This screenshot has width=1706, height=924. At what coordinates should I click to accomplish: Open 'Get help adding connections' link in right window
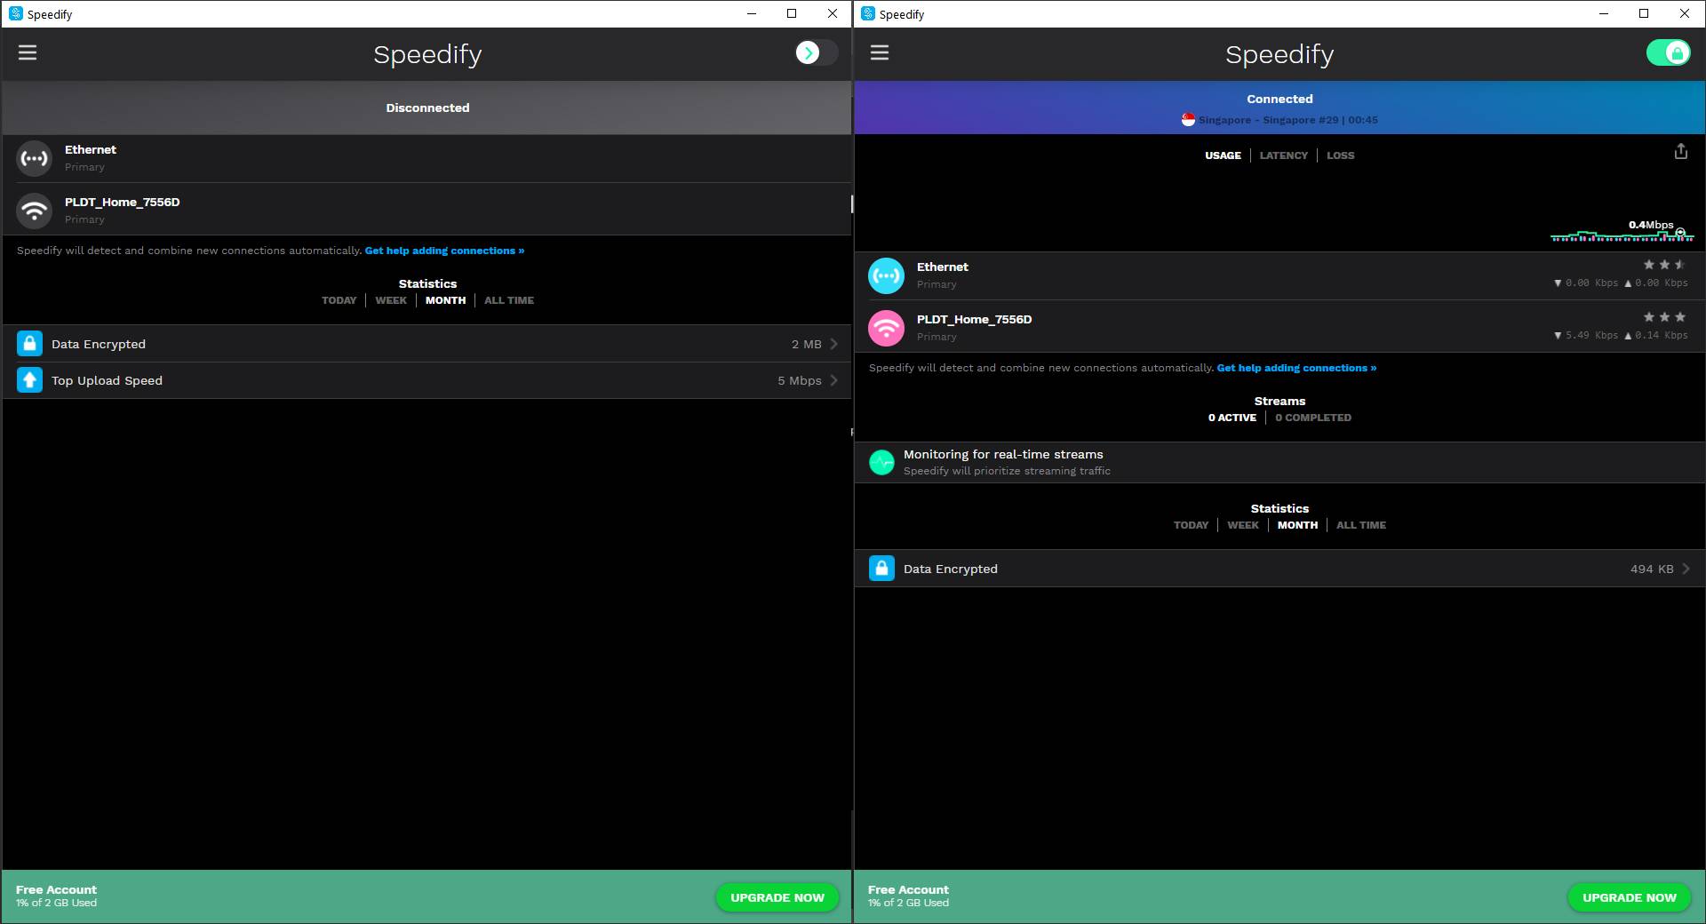[1296, 368]
